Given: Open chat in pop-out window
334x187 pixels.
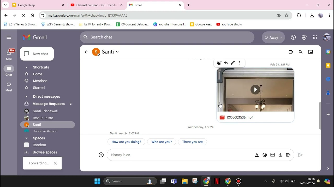Looking at the screenshot, I should tap(311, 52).
